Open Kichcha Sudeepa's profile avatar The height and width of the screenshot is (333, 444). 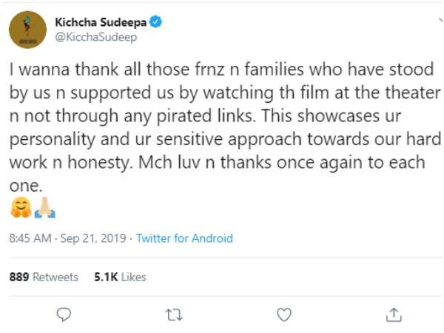(x=28, y=30)
